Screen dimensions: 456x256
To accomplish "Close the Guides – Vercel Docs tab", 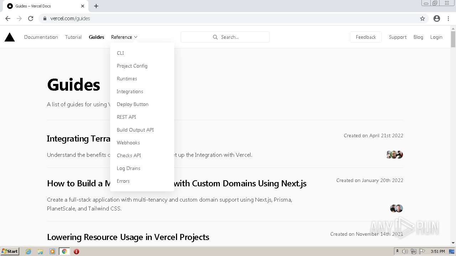I will [x=83, y=6].
